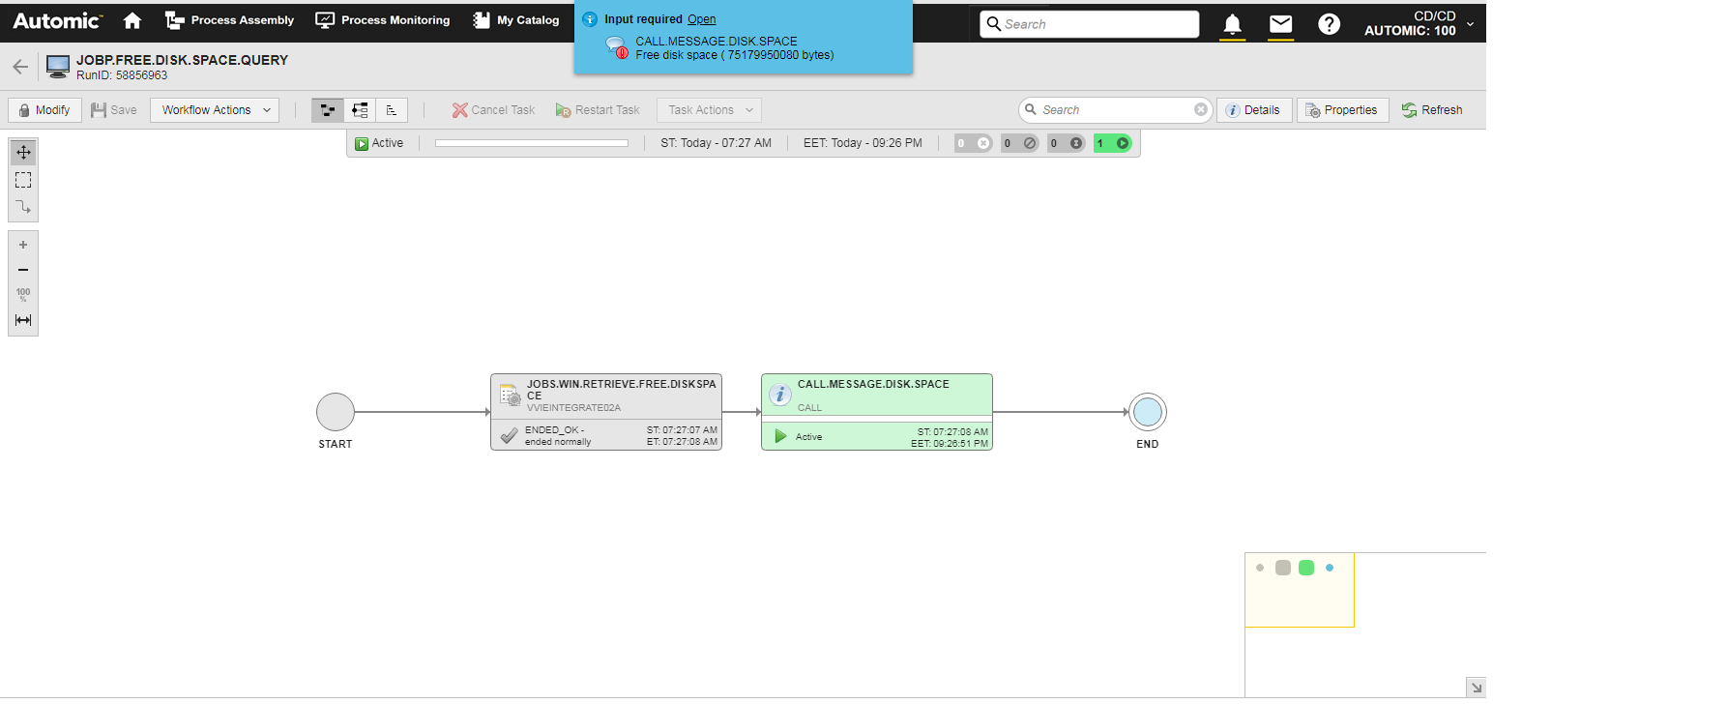The width and height of the screenshot is (1727, 704).
Task: Toggle the aborted tasks filter counter
Action: coord(973,143)
